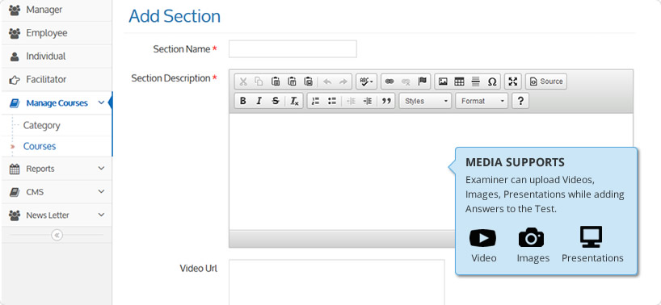Expand the Reports menu
The height and width of the screenshot is (305, 661).
57,169
